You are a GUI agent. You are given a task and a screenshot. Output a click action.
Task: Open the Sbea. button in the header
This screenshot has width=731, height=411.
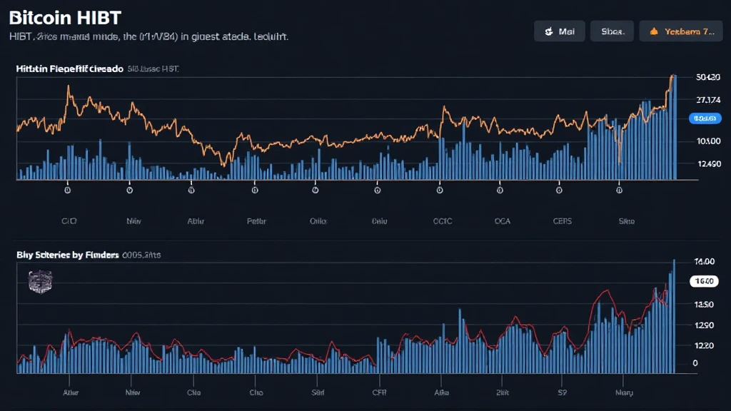pos(612,31)
